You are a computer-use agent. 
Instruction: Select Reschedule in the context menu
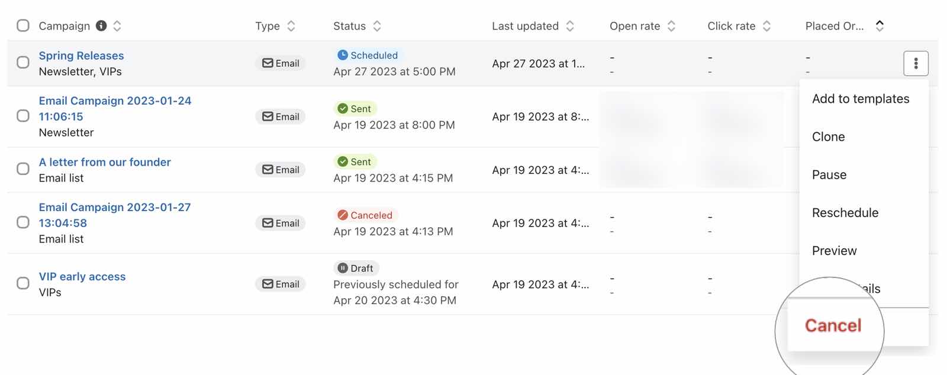click(x=845, y=213)
